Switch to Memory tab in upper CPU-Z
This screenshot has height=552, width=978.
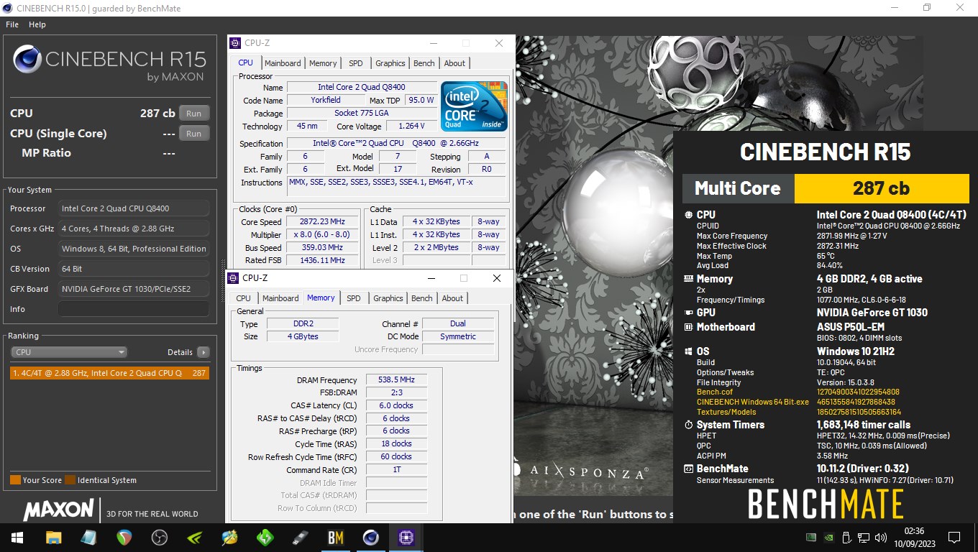323,63
